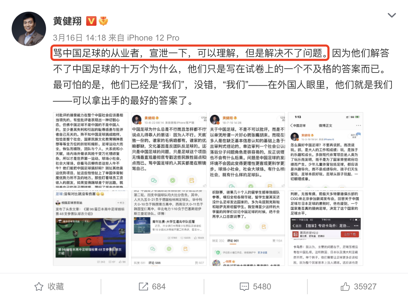Viewport: 408px width, 299px height.
Task: Like the post with the 35927 thumbs-up
Action: [359, 287]
